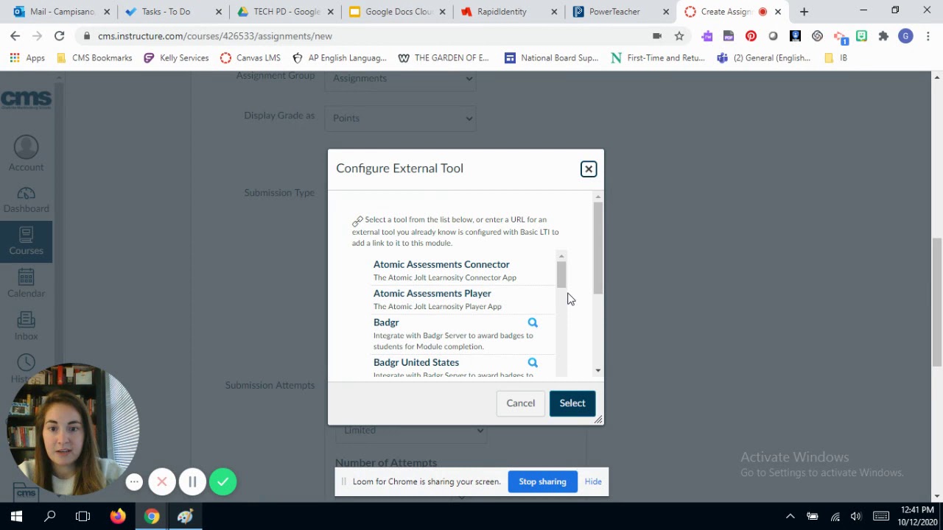Open Windows taskbar search

point(50,517)
